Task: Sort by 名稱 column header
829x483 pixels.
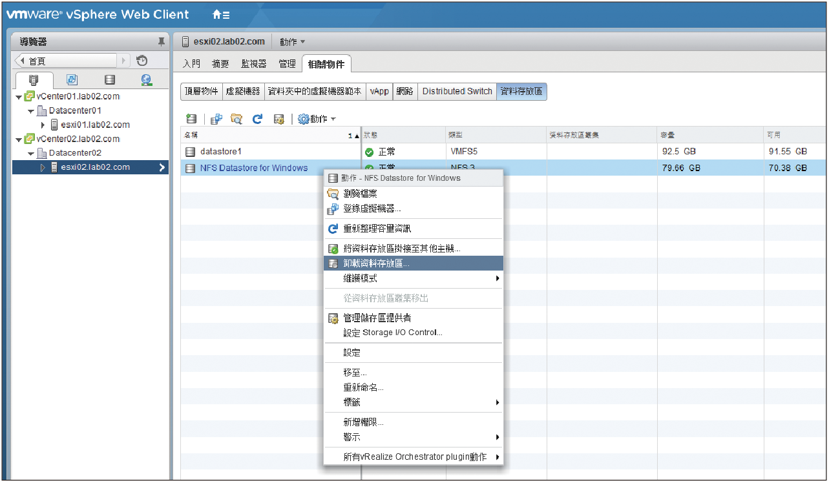Action: [x=271, y=135]
